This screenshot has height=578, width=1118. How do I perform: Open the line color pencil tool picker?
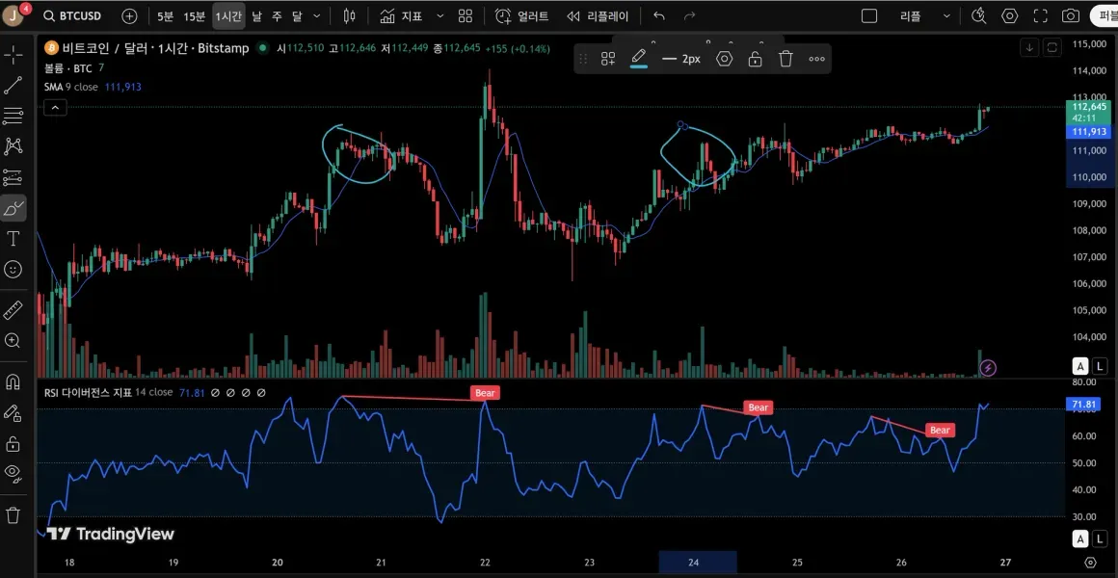pos(639,59)
